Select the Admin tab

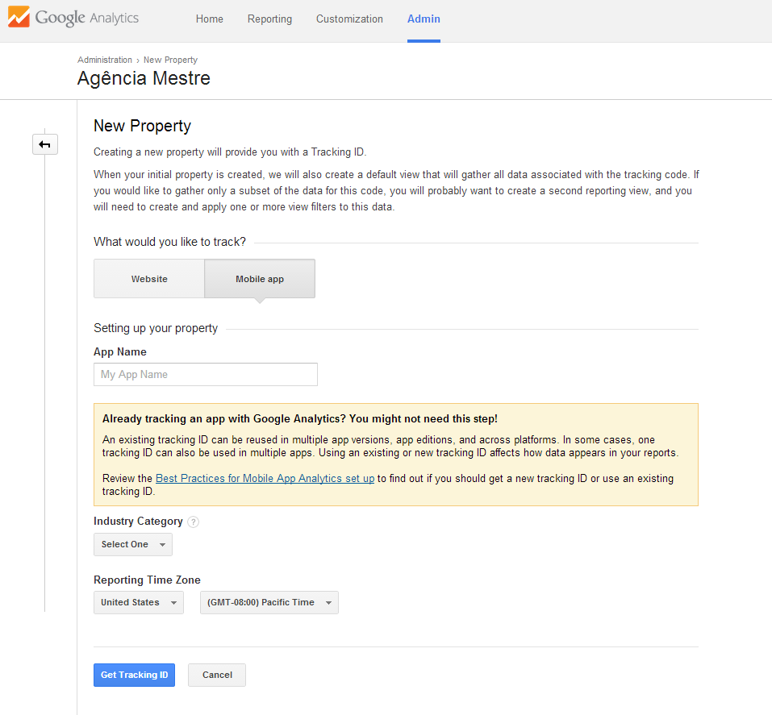424,19
